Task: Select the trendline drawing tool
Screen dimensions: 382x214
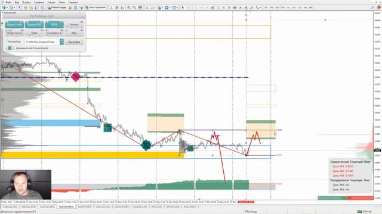Action: [207, 8]
